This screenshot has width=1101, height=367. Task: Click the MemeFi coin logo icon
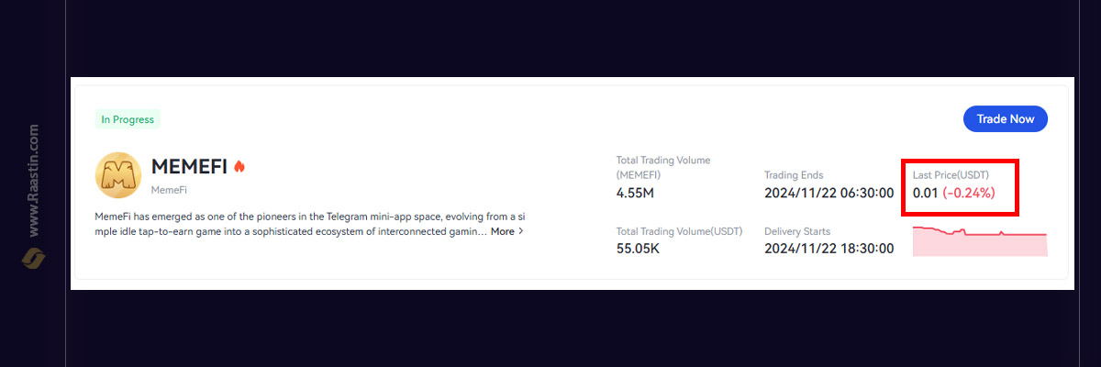[x=118, y=174]
